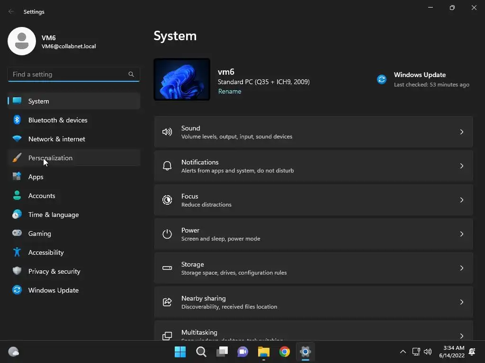Click the Apps icon in sidebar
The width and height of the screenshot is (485, 363).
pos(17,177)
